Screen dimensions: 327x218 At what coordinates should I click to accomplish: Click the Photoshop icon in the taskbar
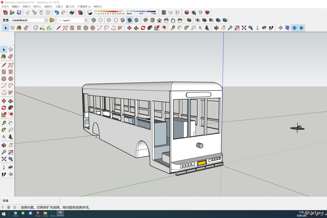click(x=53, y=213)
